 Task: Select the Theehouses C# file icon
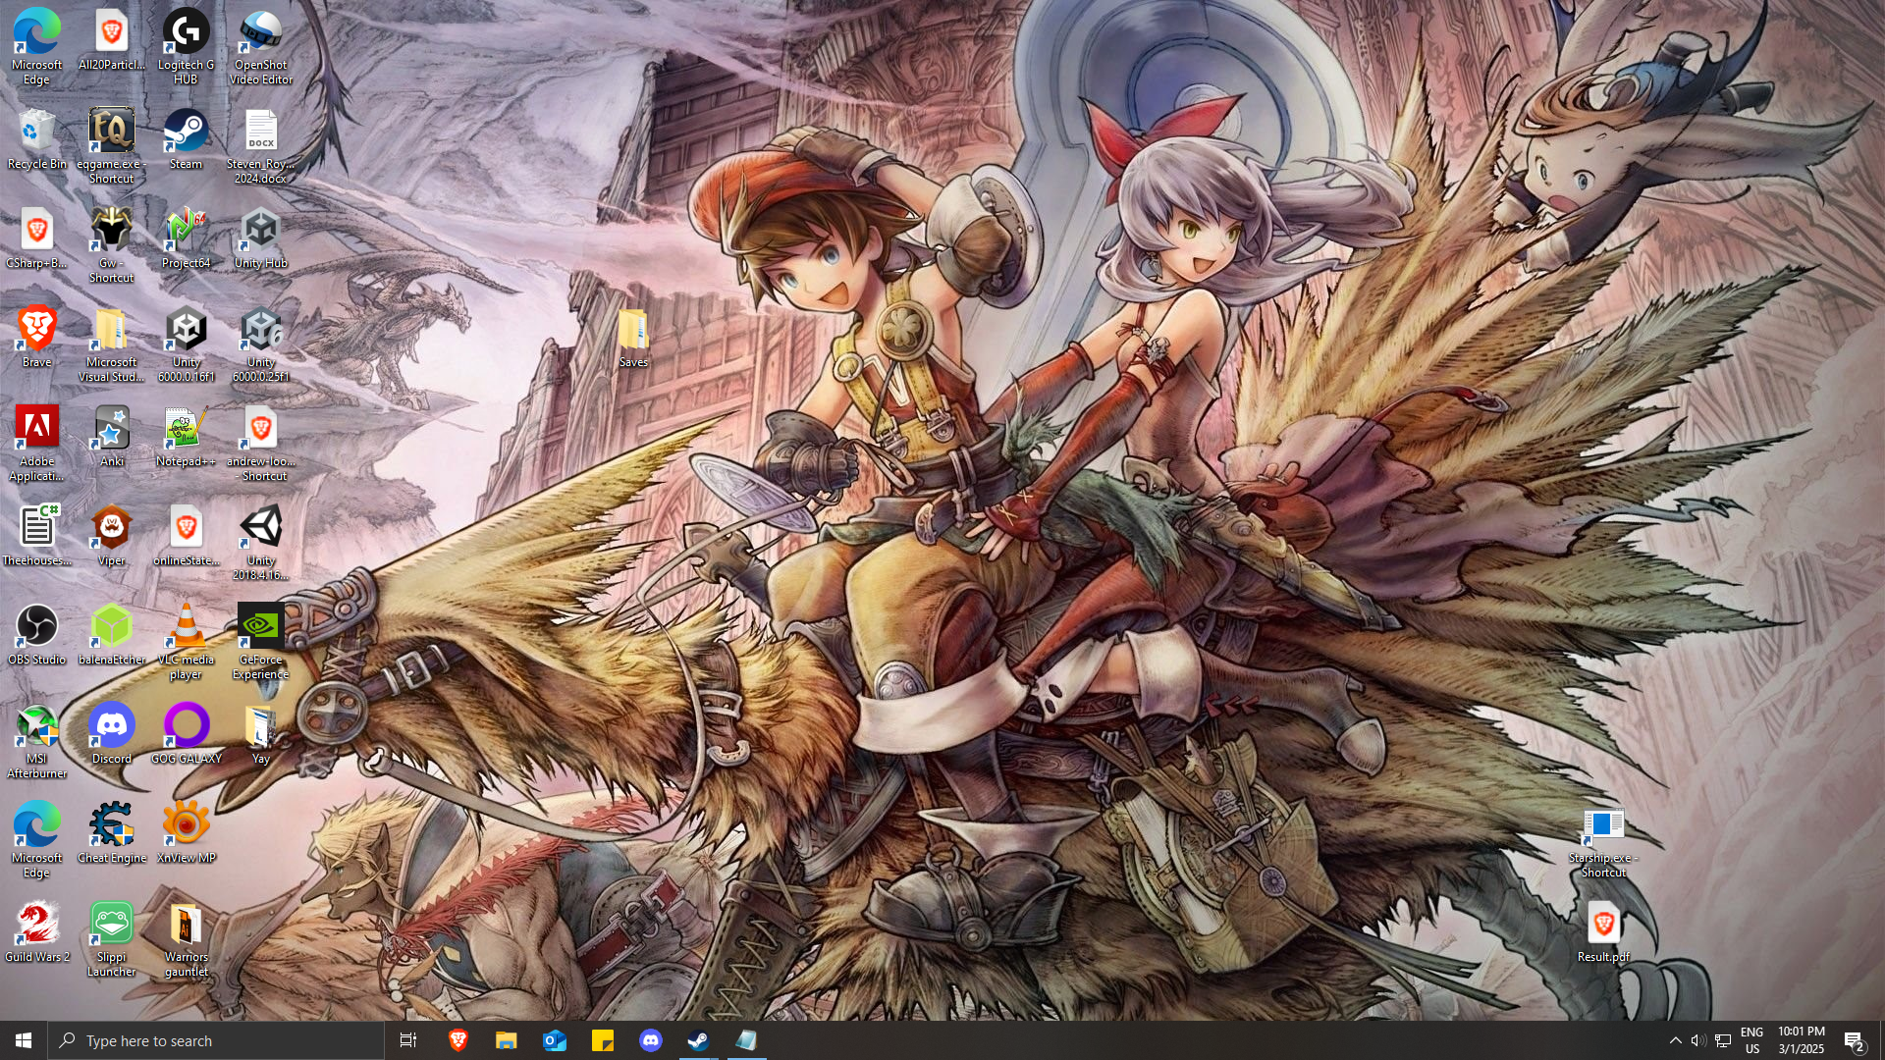pos(36,537)
